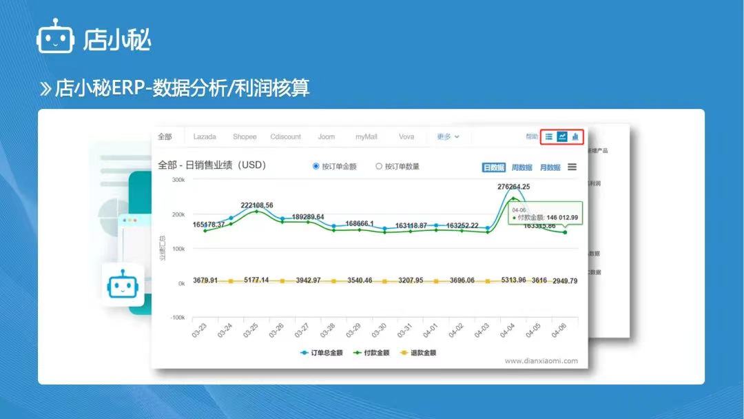Click the 2949.79 refund value
The image size is (744, 419).
[x=565, y=281]
